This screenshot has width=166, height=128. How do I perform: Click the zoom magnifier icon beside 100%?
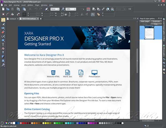point(63,9)
